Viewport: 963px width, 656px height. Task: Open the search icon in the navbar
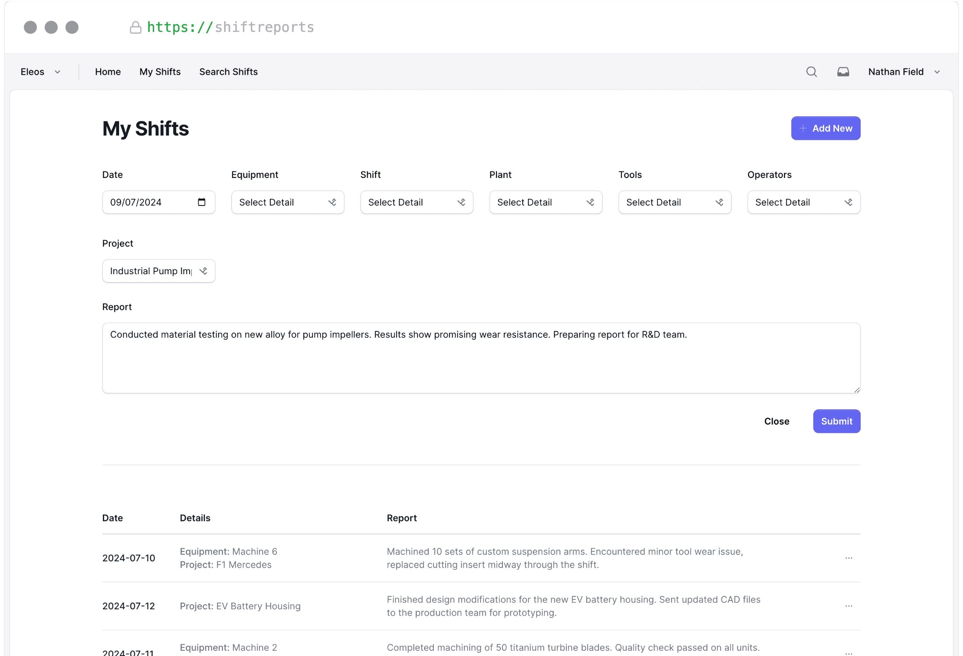click(812, 71)
